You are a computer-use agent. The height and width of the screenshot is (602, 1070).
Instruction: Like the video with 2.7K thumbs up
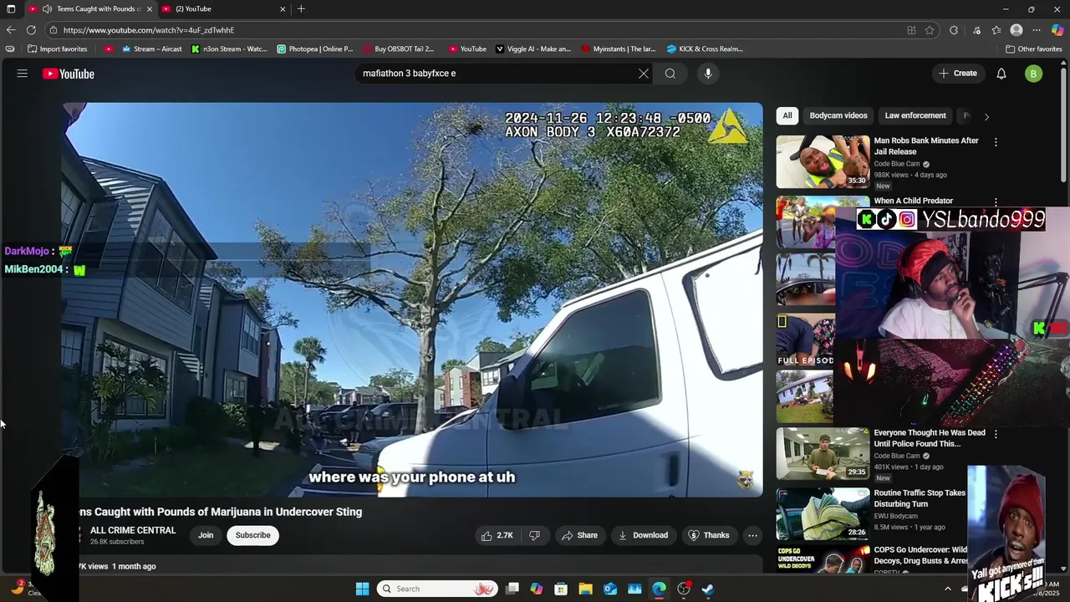tap(497, 535)
